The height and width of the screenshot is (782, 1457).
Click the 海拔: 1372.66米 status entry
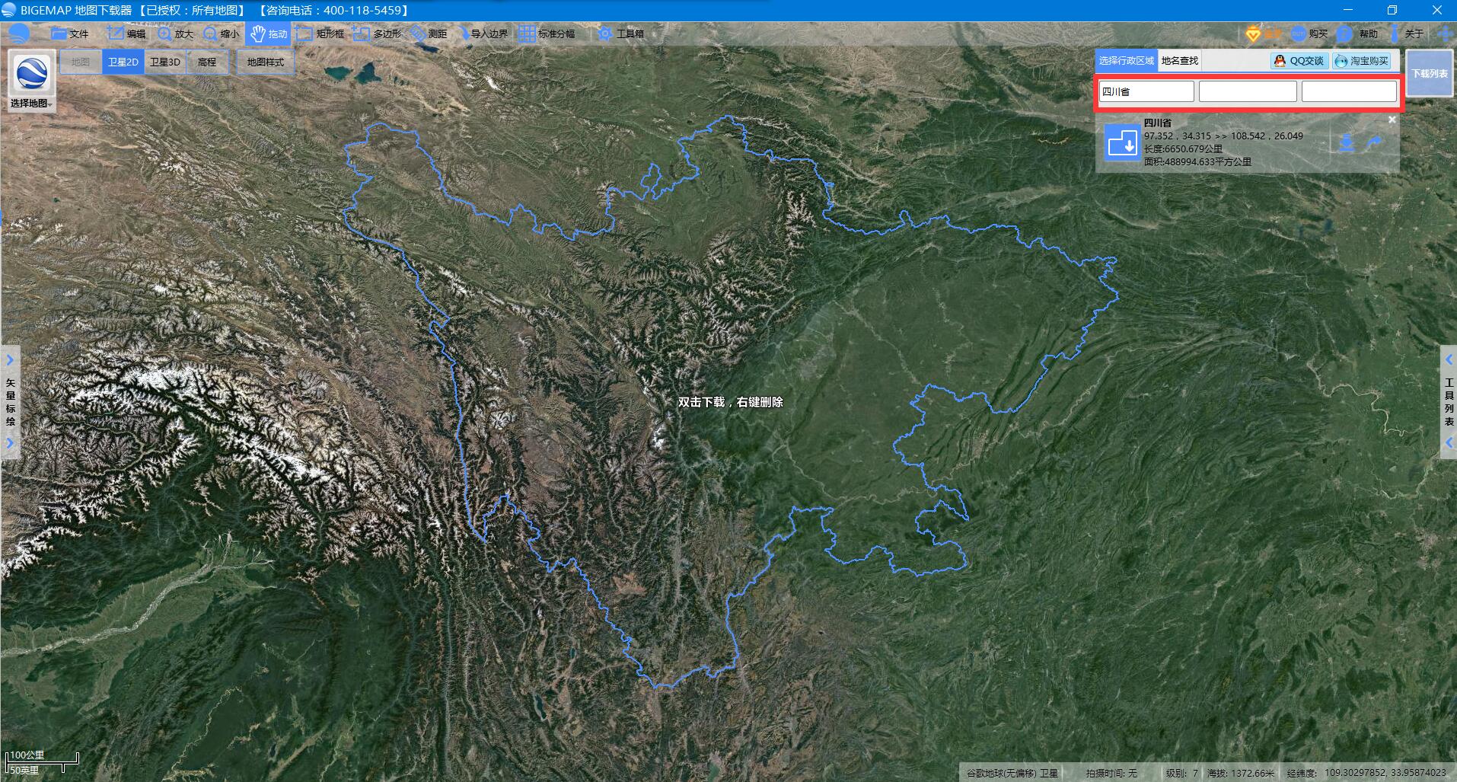[1241, 773]
